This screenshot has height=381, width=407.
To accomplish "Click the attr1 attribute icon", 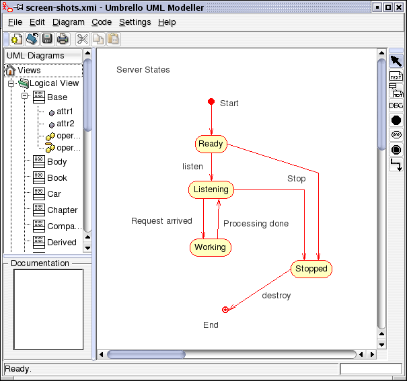I will (x=52, y=112).
